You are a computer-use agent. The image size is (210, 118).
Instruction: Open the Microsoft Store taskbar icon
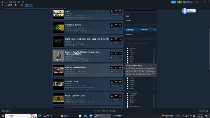pyautogui.click(x=80, y=116)
